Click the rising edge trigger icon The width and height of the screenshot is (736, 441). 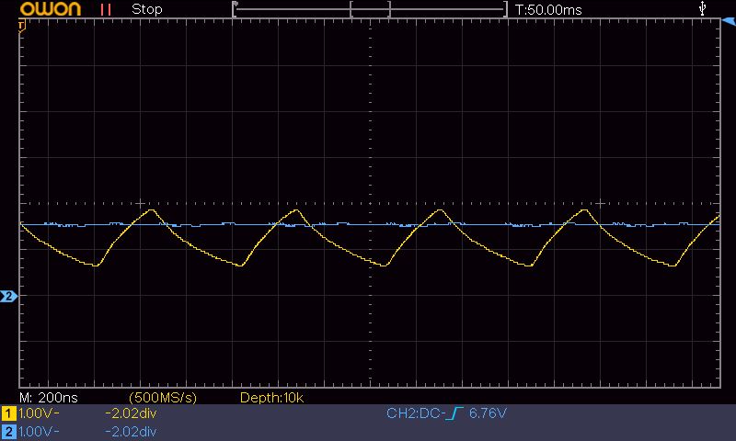[x=454, y=413]
